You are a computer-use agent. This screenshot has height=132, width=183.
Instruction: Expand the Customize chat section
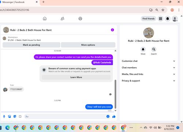(x=149, y=61)
